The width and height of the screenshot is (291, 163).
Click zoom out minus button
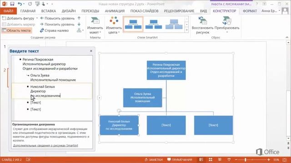point(236,160)
